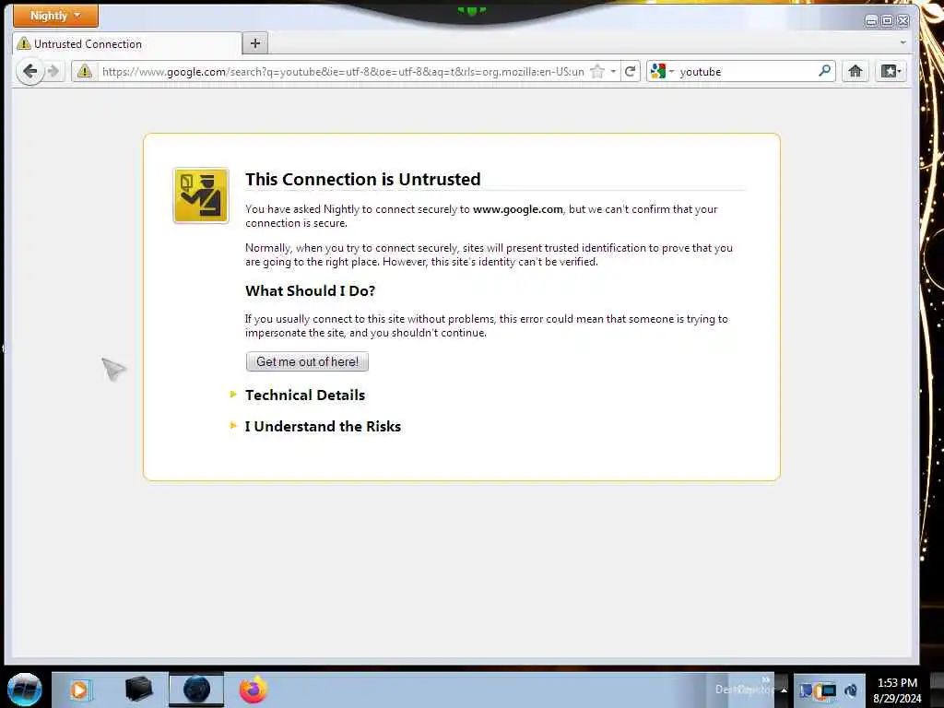Viewport: 944px width, 708px height.
Task: Click the volume speaker tray icon
Action: point(850,690)
